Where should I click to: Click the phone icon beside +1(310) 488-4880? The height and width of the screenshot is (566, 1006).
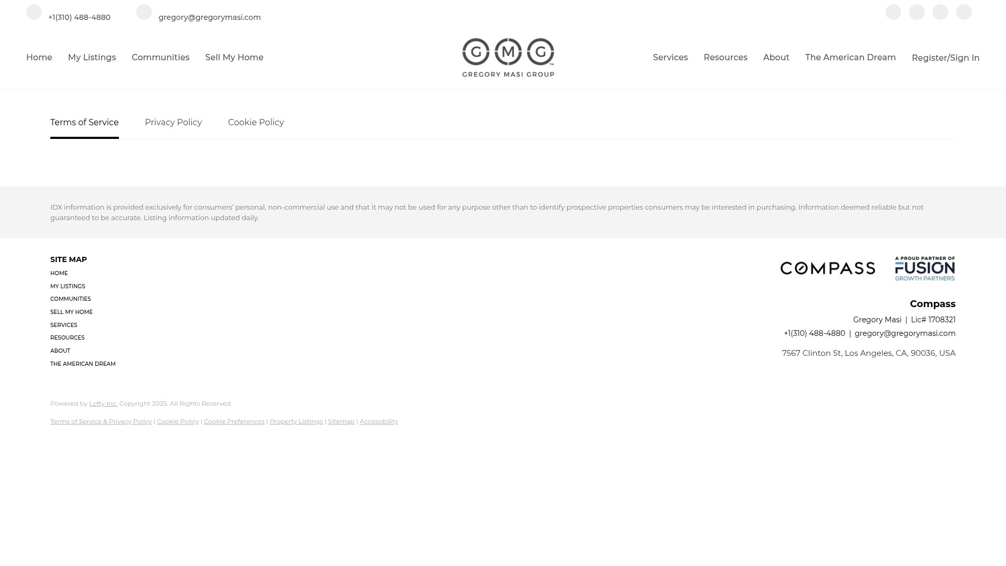click(34, 12)
